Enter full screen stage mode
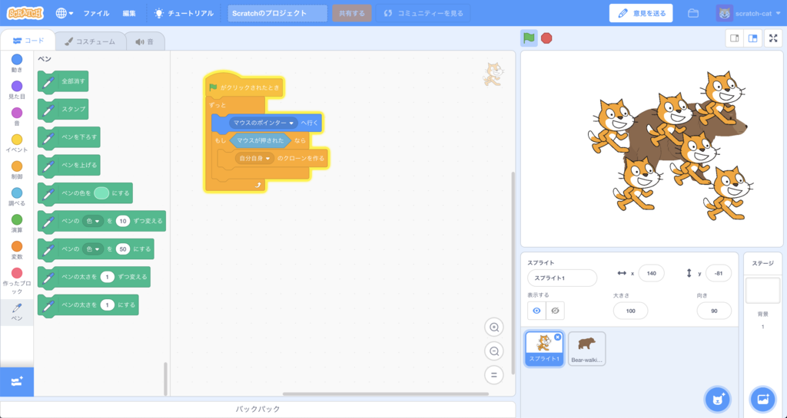 773,38
